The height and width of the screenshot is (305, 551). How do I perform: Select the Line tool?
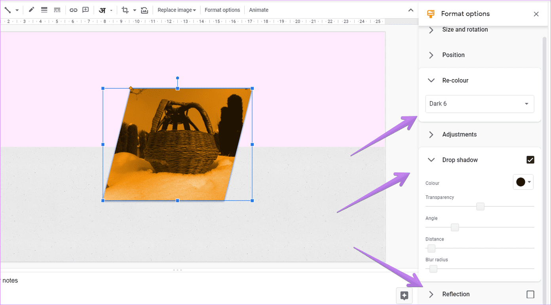pos(7,10)
